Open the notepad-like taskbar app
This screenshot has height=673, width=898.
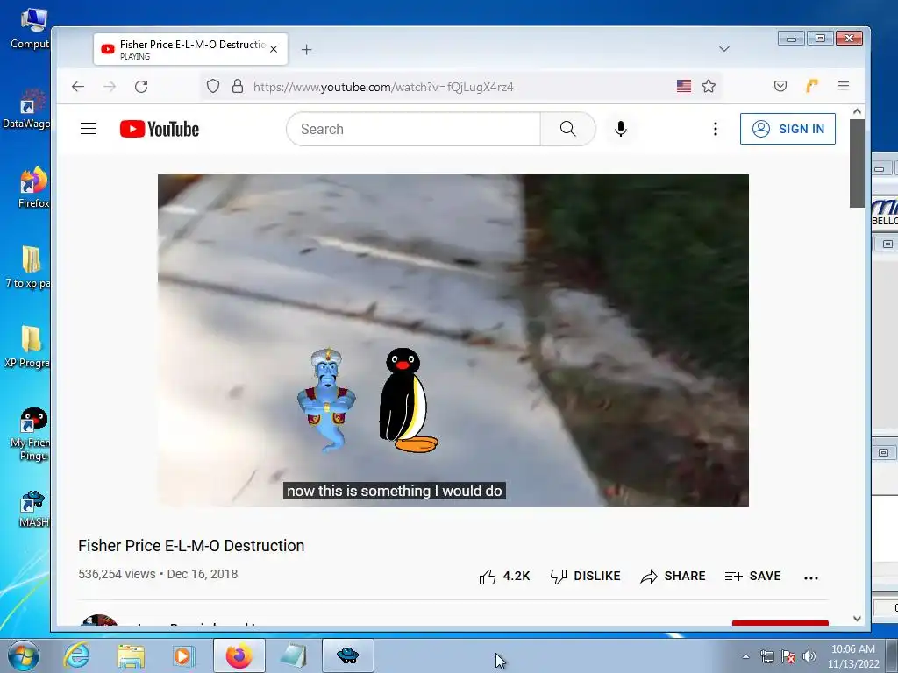tap(293, 655)
